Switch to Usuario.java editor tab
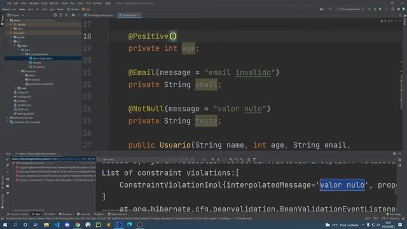The height and width of the screenshot is (229, 407). pyautogui.click(x=129, y=15)
